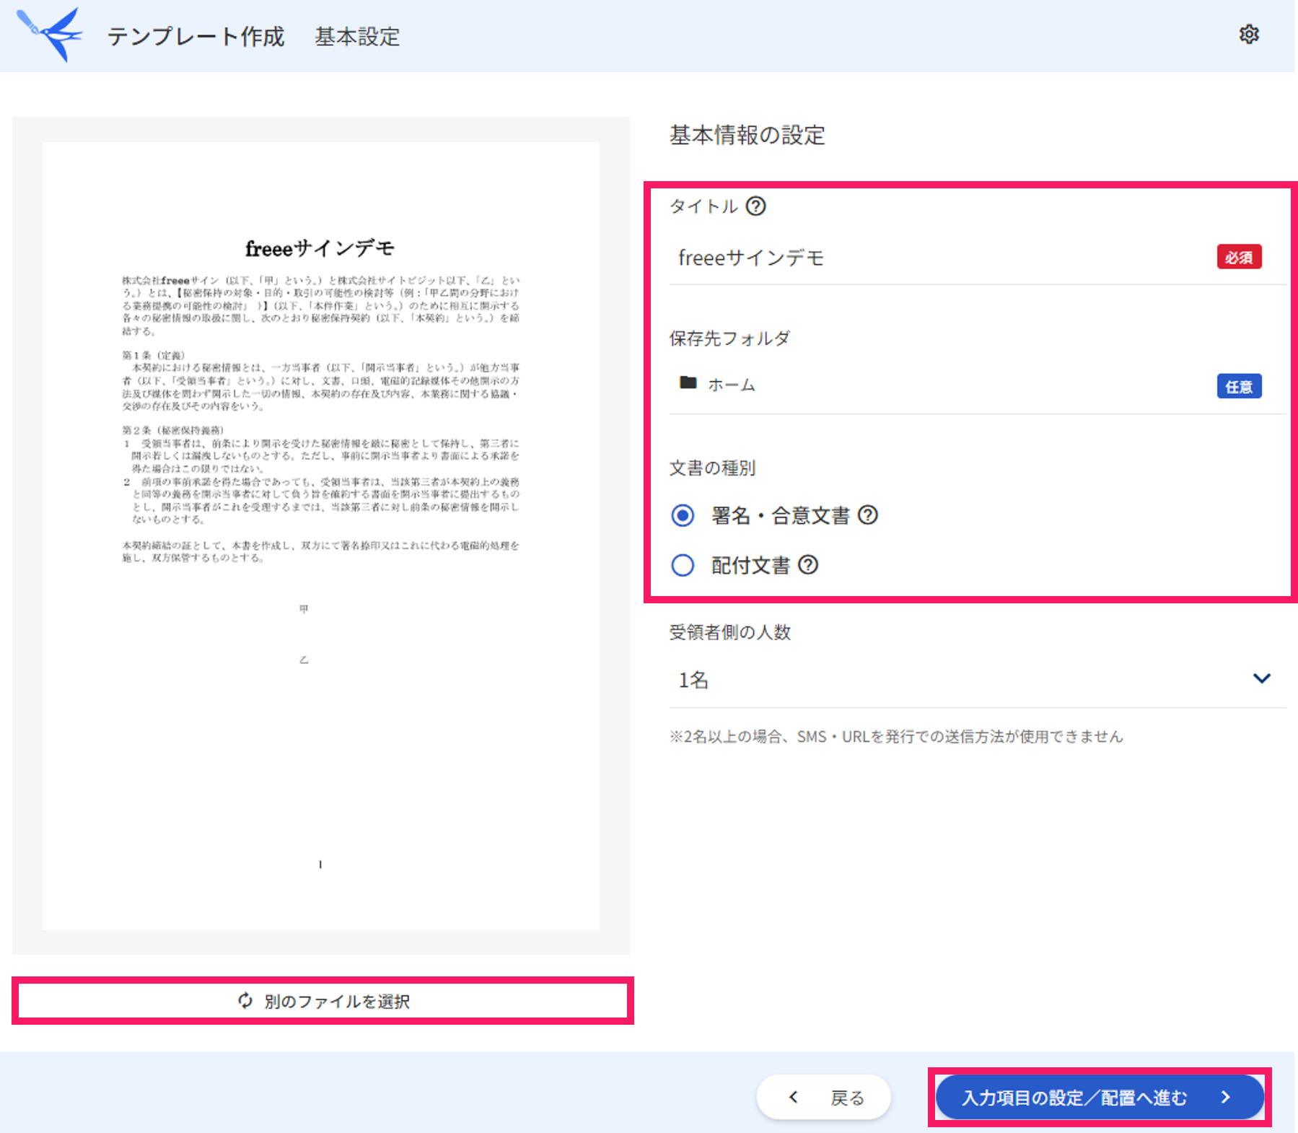Show help icon beside 署名・合意文書

[x=868, y=515]
